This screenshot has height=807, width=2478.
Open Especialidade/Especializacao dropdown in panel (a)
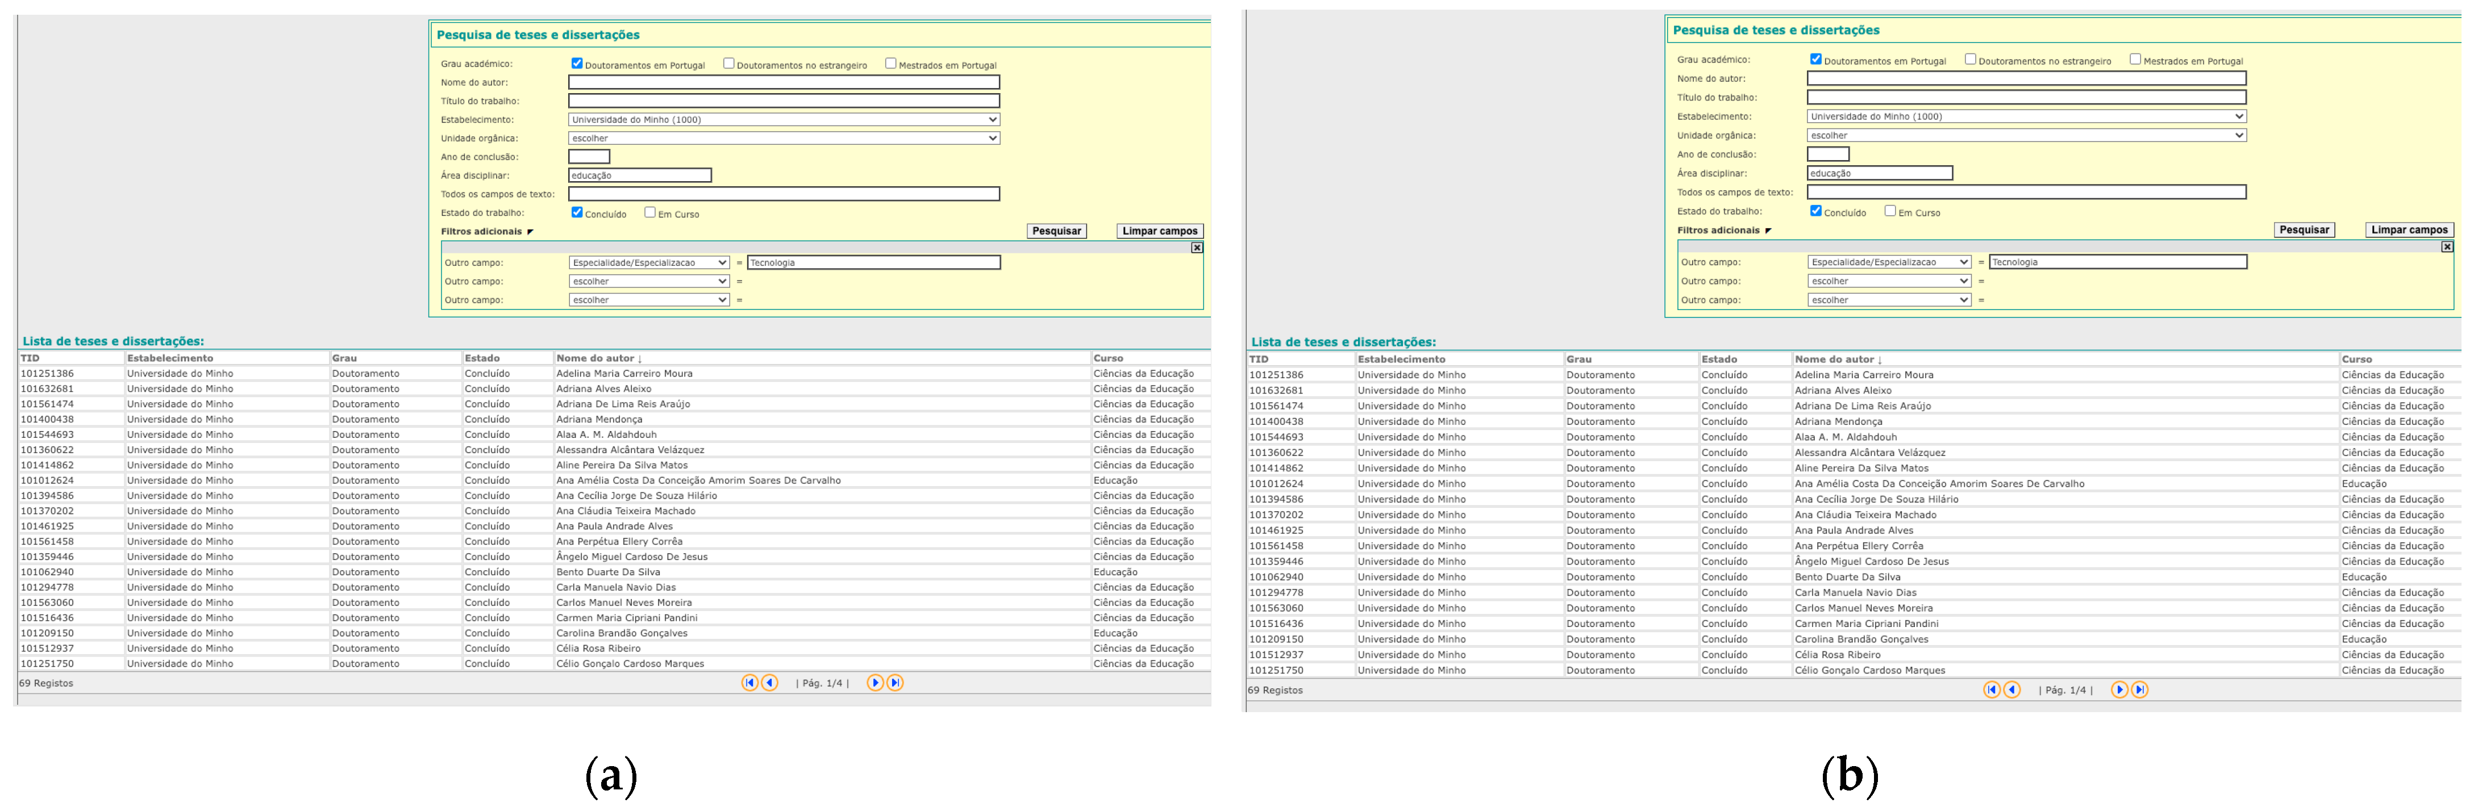pyautogui.click(x=649, y=262)
